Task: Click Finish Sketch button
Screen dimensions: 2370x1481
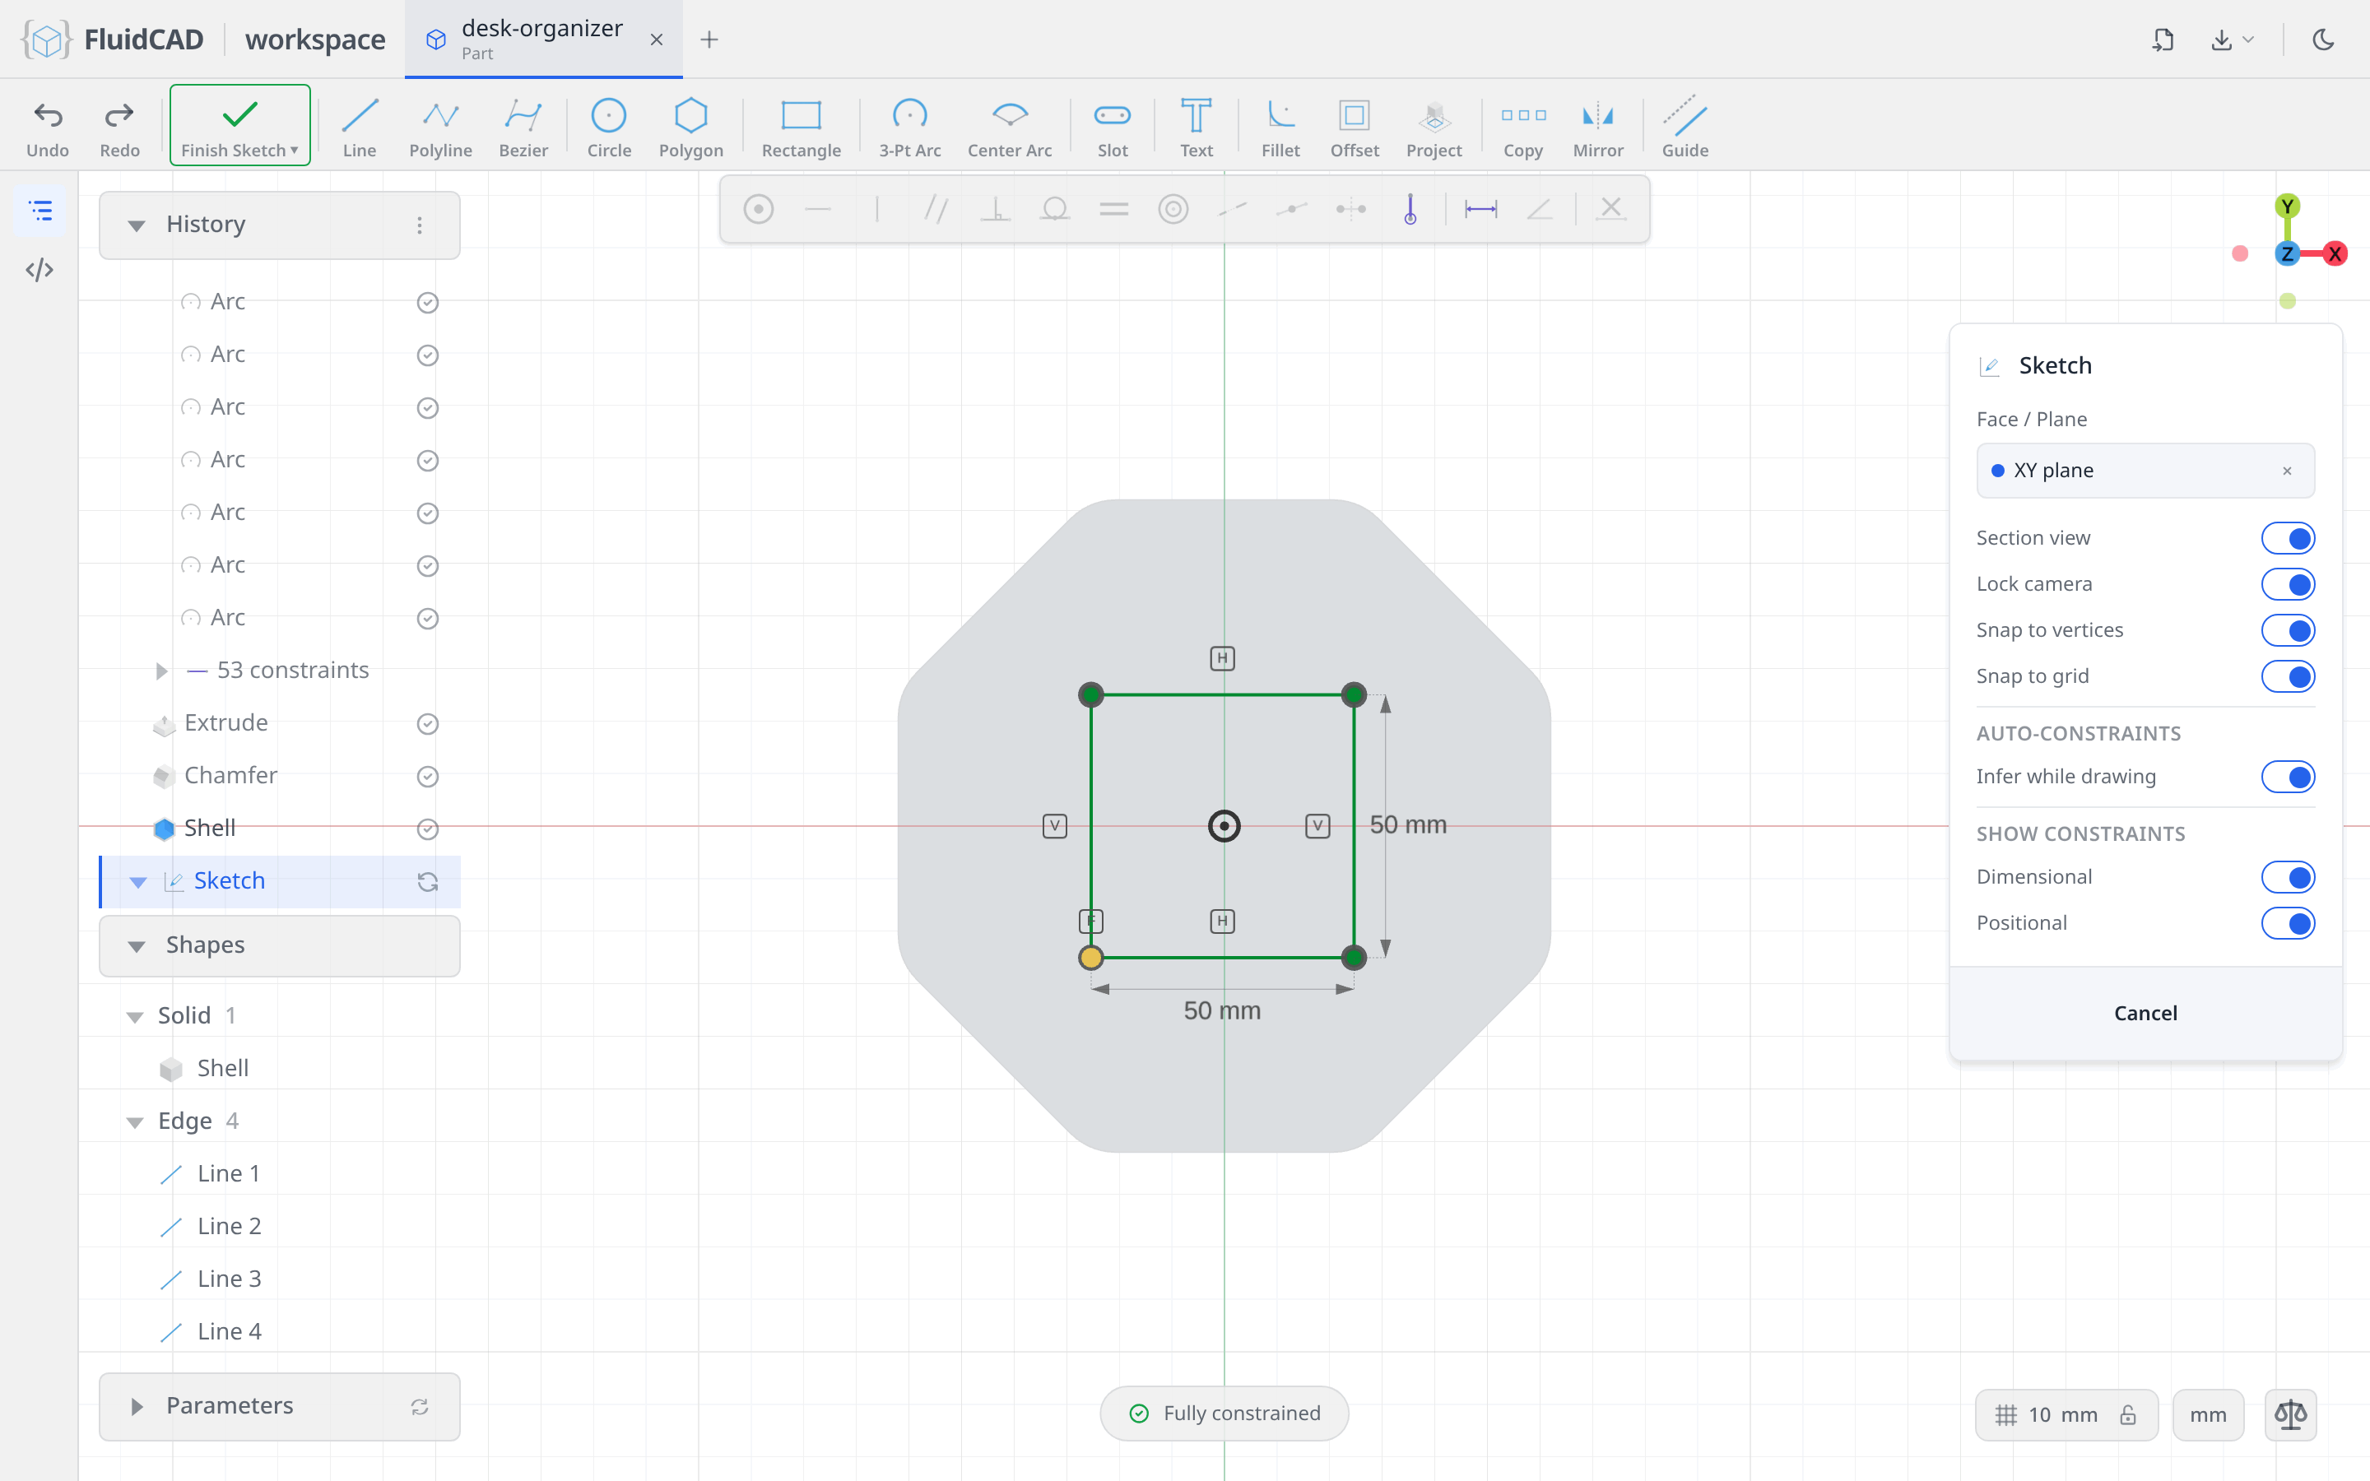Action: (240, 125)
